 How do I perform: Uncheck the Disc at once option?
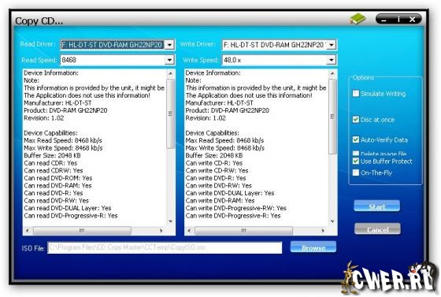[x=356, y=120]
